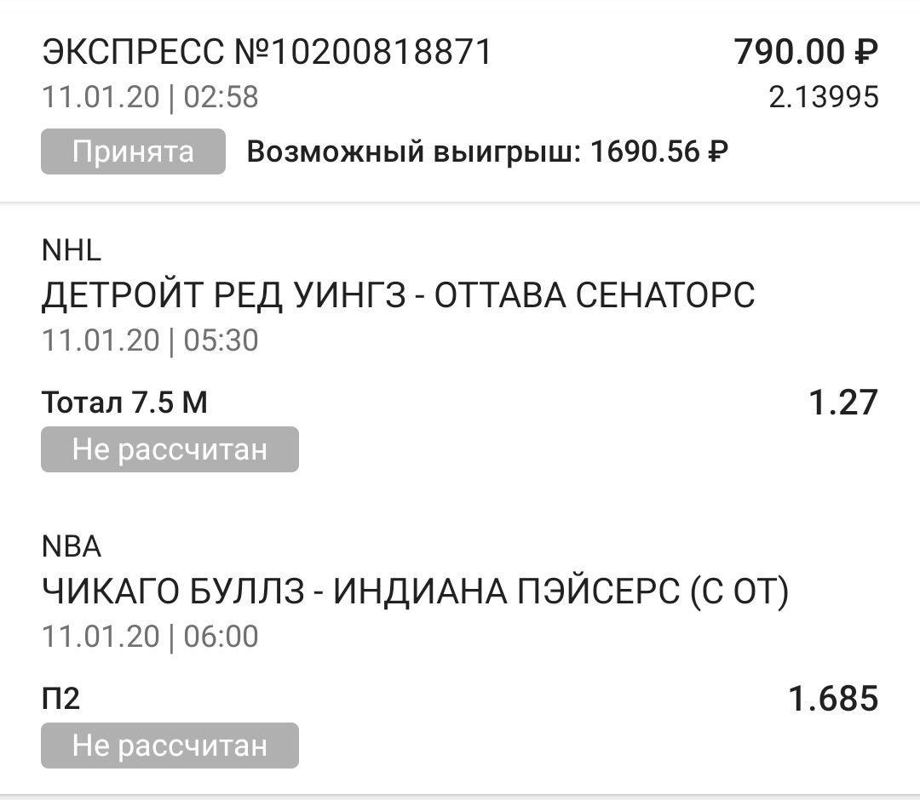This screenshot has height=800, width=920.
Task: Open the ЧИКАГО БУЛЛЗ team name
Action: 173,592
